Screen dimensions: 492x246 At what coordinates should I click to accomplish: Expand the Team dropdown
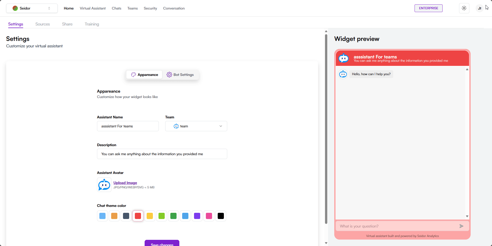196,126
